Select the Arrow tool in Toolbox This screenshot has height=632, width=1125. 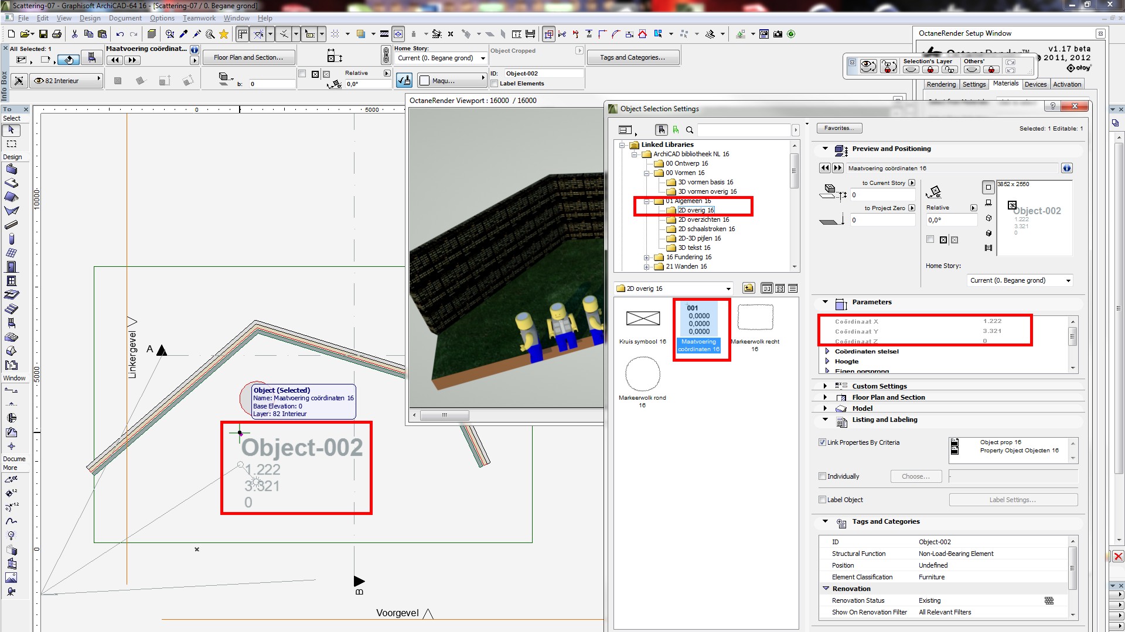[11, 130]
